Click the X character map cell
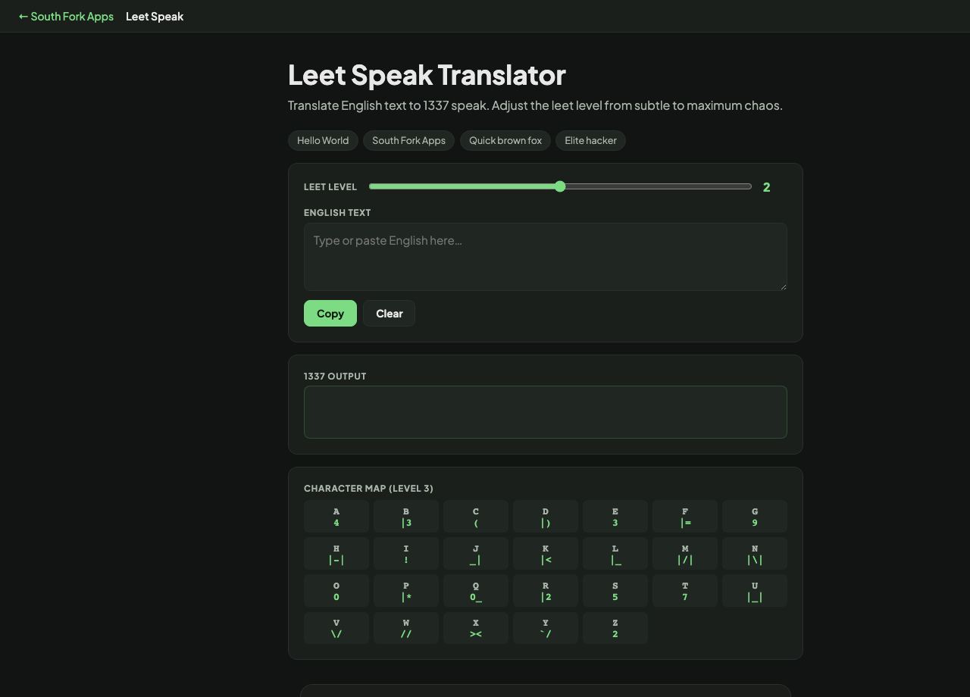This screenshot has width=970, height=697. 476,628
